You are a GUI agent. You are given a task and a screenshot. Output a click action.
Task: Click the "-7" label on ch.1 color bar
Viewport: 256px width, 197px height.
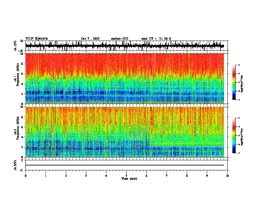pyautogui.click(x=239, y=100)
